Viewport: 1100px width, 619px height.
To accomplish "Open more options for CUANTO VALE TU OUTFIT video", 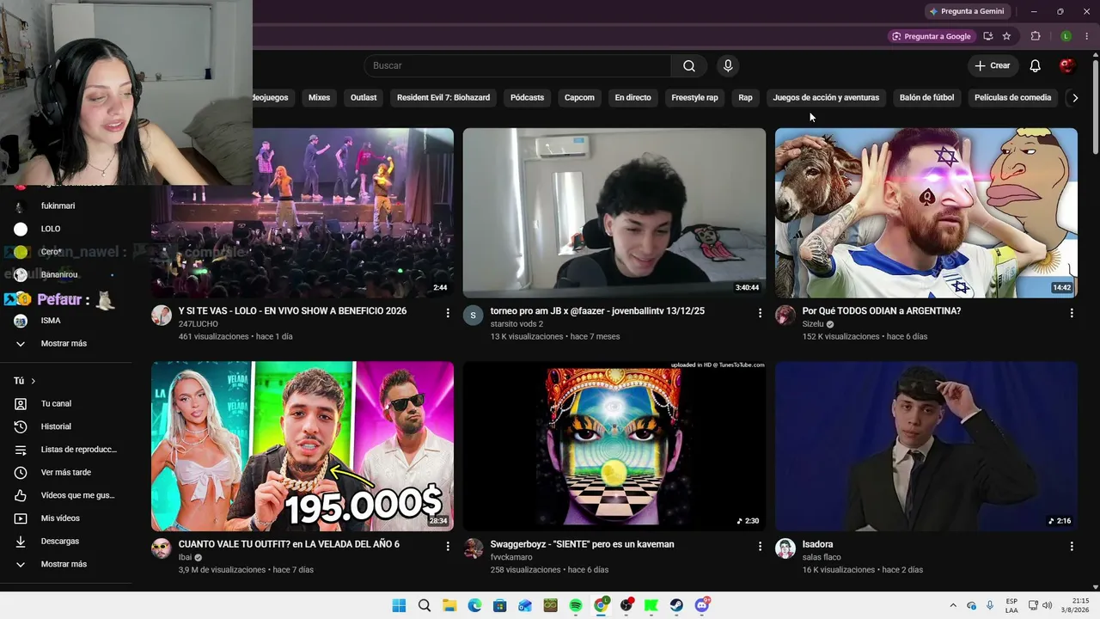I will point(448,547).
